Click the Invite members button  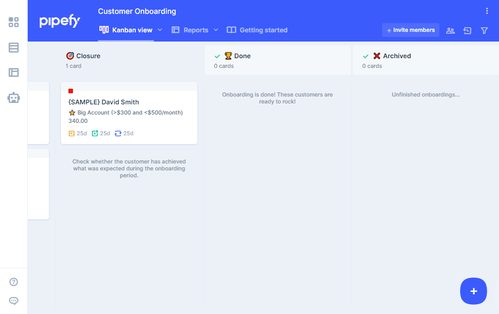[410, 30]
